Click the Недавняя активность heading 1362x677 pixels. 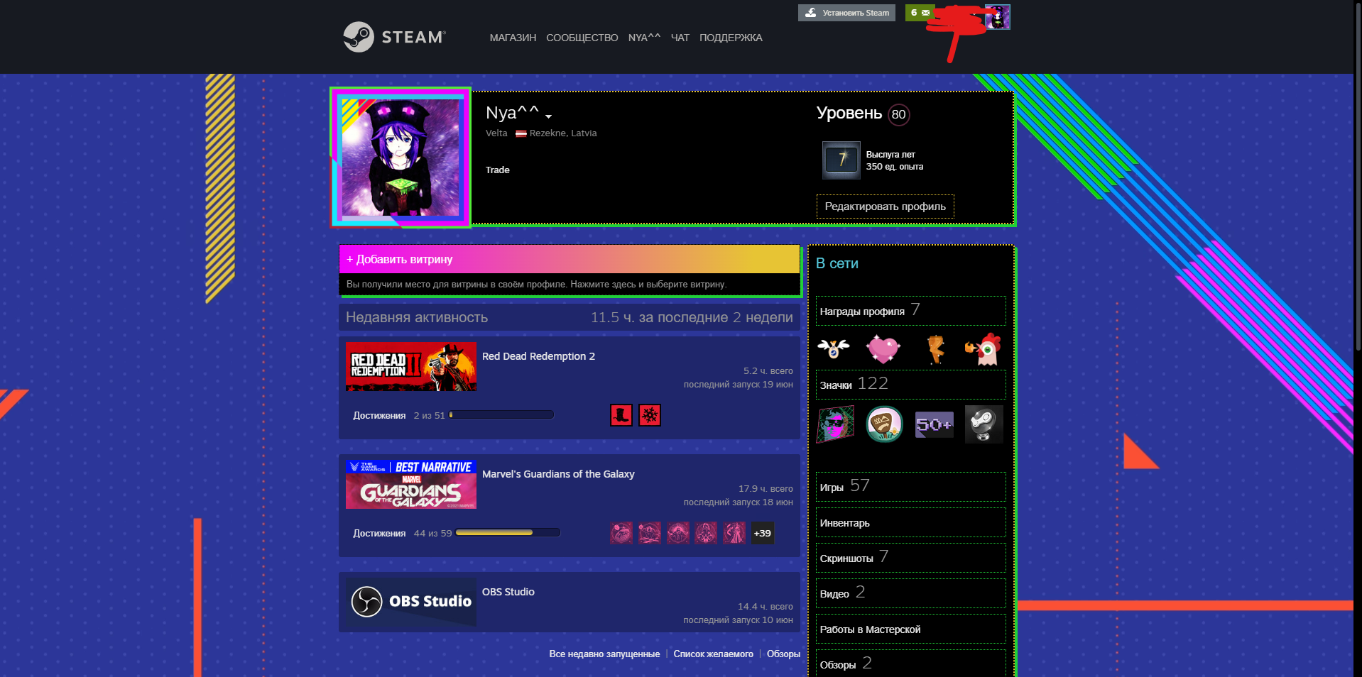[417, 318]
